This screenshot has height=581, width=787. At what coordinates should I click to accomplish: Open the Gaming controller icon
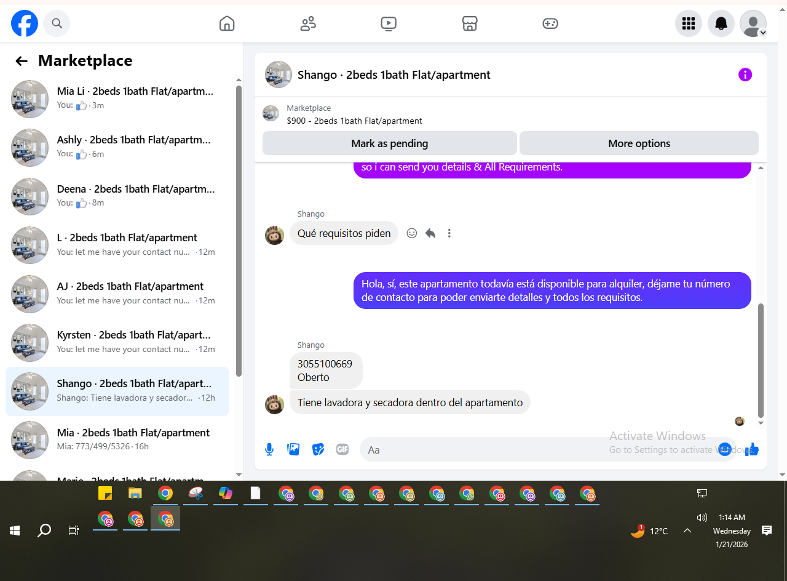pos(550,23)
